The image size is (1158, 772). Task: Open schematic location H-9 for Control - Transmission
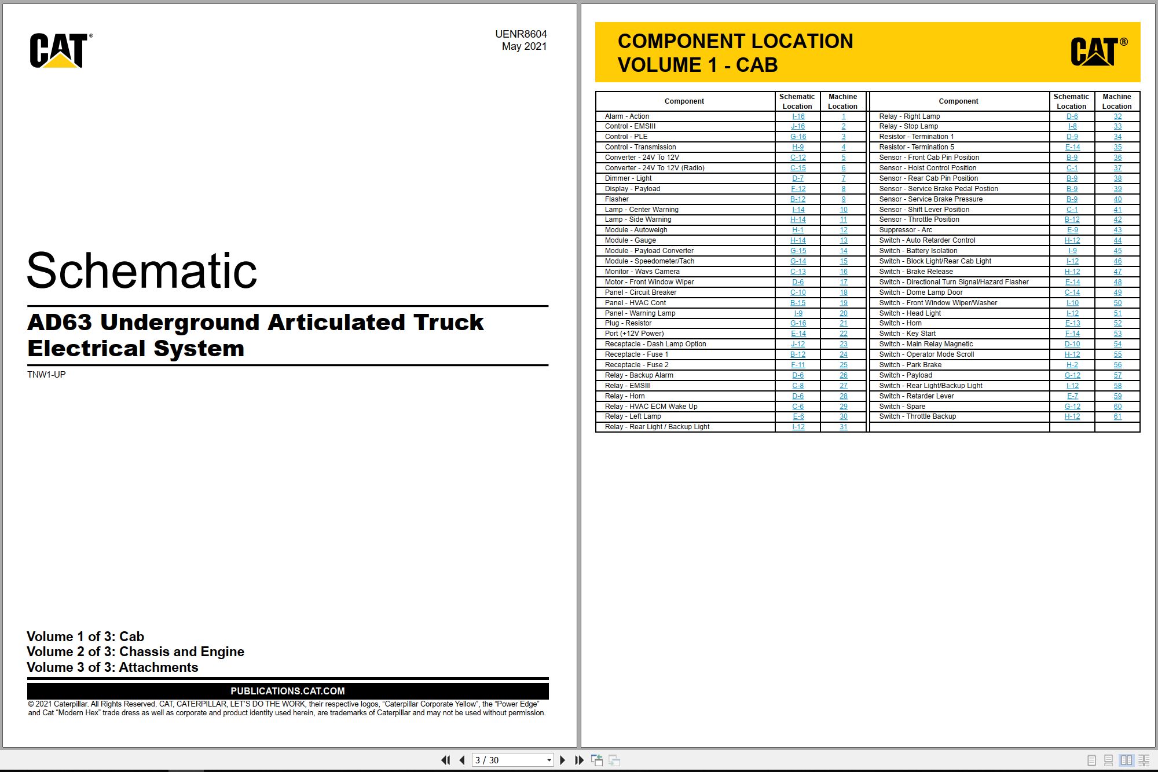(798, 147)
